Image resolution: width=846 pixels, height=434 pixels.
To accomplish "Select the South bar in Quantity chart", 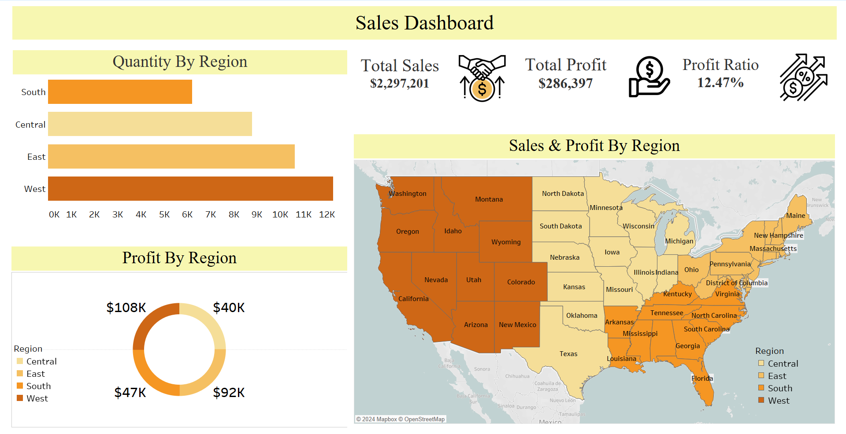I will [x=120, y=92].
